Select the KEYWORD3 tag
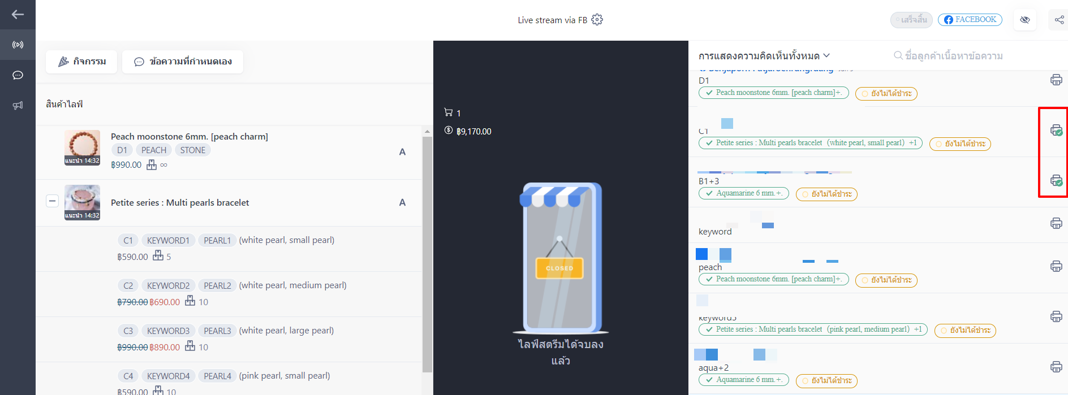 [x=169, y=331]
